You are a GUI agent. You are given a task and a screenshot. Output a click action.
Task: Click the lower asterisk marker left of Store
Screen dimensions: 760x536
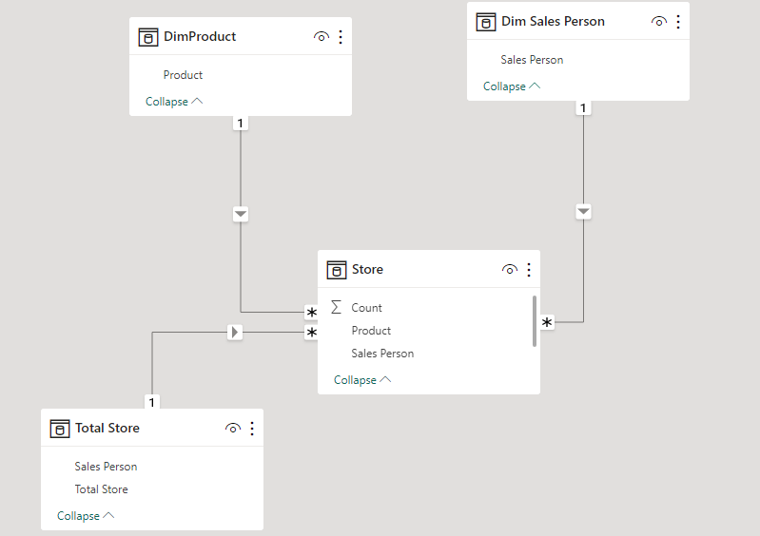[x=312, y=333]
